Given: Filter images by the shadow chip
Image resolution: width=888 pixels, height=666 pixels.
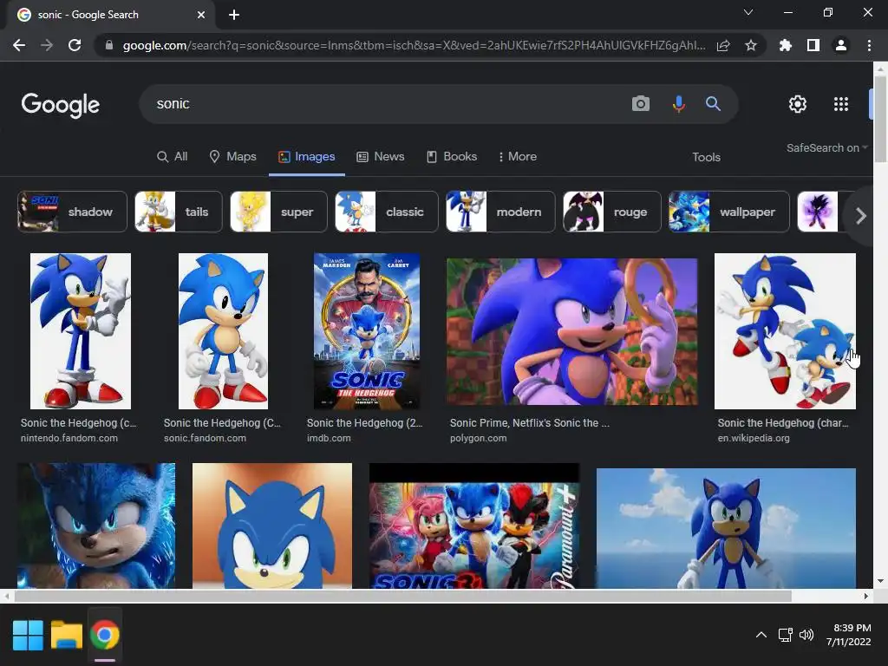Looking at the screenshot, I should coord(72,212).
